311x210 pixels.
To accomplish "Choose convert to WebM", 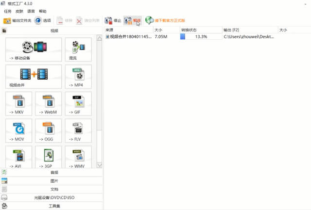I will click(x=49, y=103).
